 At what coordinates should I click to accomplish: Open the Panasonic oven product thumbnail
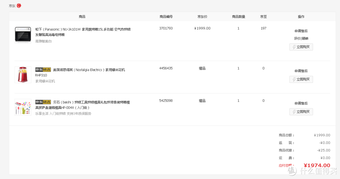(23, 35)
